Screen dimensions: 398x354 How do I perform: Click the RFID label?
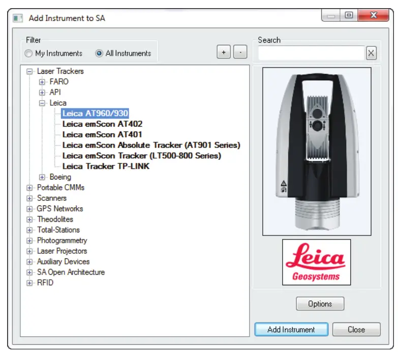(45, 283)
